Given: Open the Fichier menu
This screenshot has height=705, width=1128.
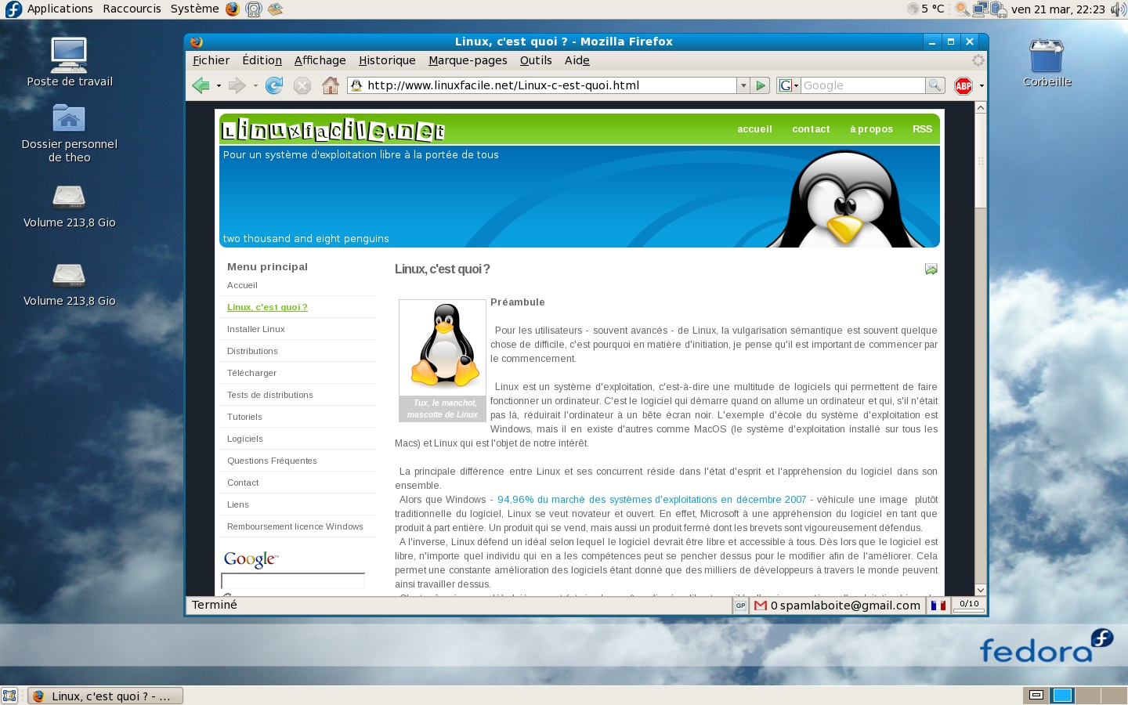Looking at the screenshot, I should (x=211, y=60).
